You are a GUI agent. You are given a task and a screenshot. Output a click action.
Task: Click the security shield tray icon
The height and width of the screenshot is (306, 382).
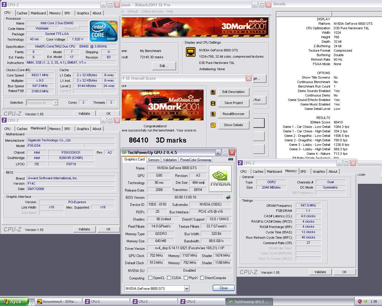(360, 302)
